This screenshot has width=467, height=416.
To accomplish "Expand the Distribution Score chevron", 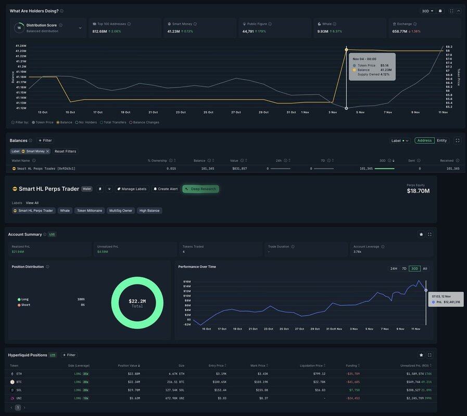I will tap(80, 28).
